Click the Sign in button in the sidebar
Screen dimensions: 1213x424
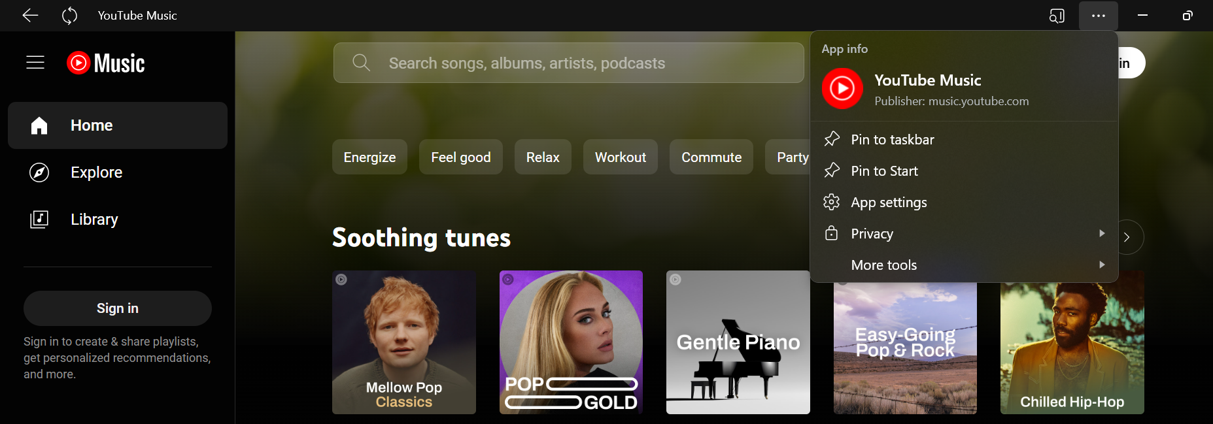pos(117,308)
